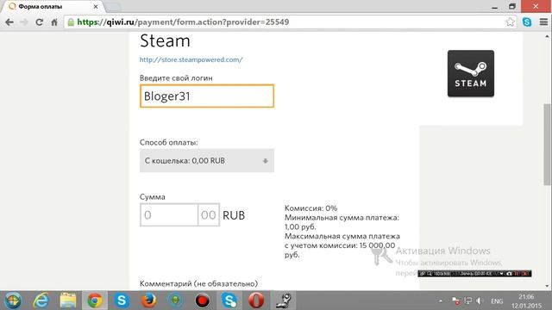Open the clock showing 21:06
The height and width of the screenshot is (310, 552).
[526, 301]
